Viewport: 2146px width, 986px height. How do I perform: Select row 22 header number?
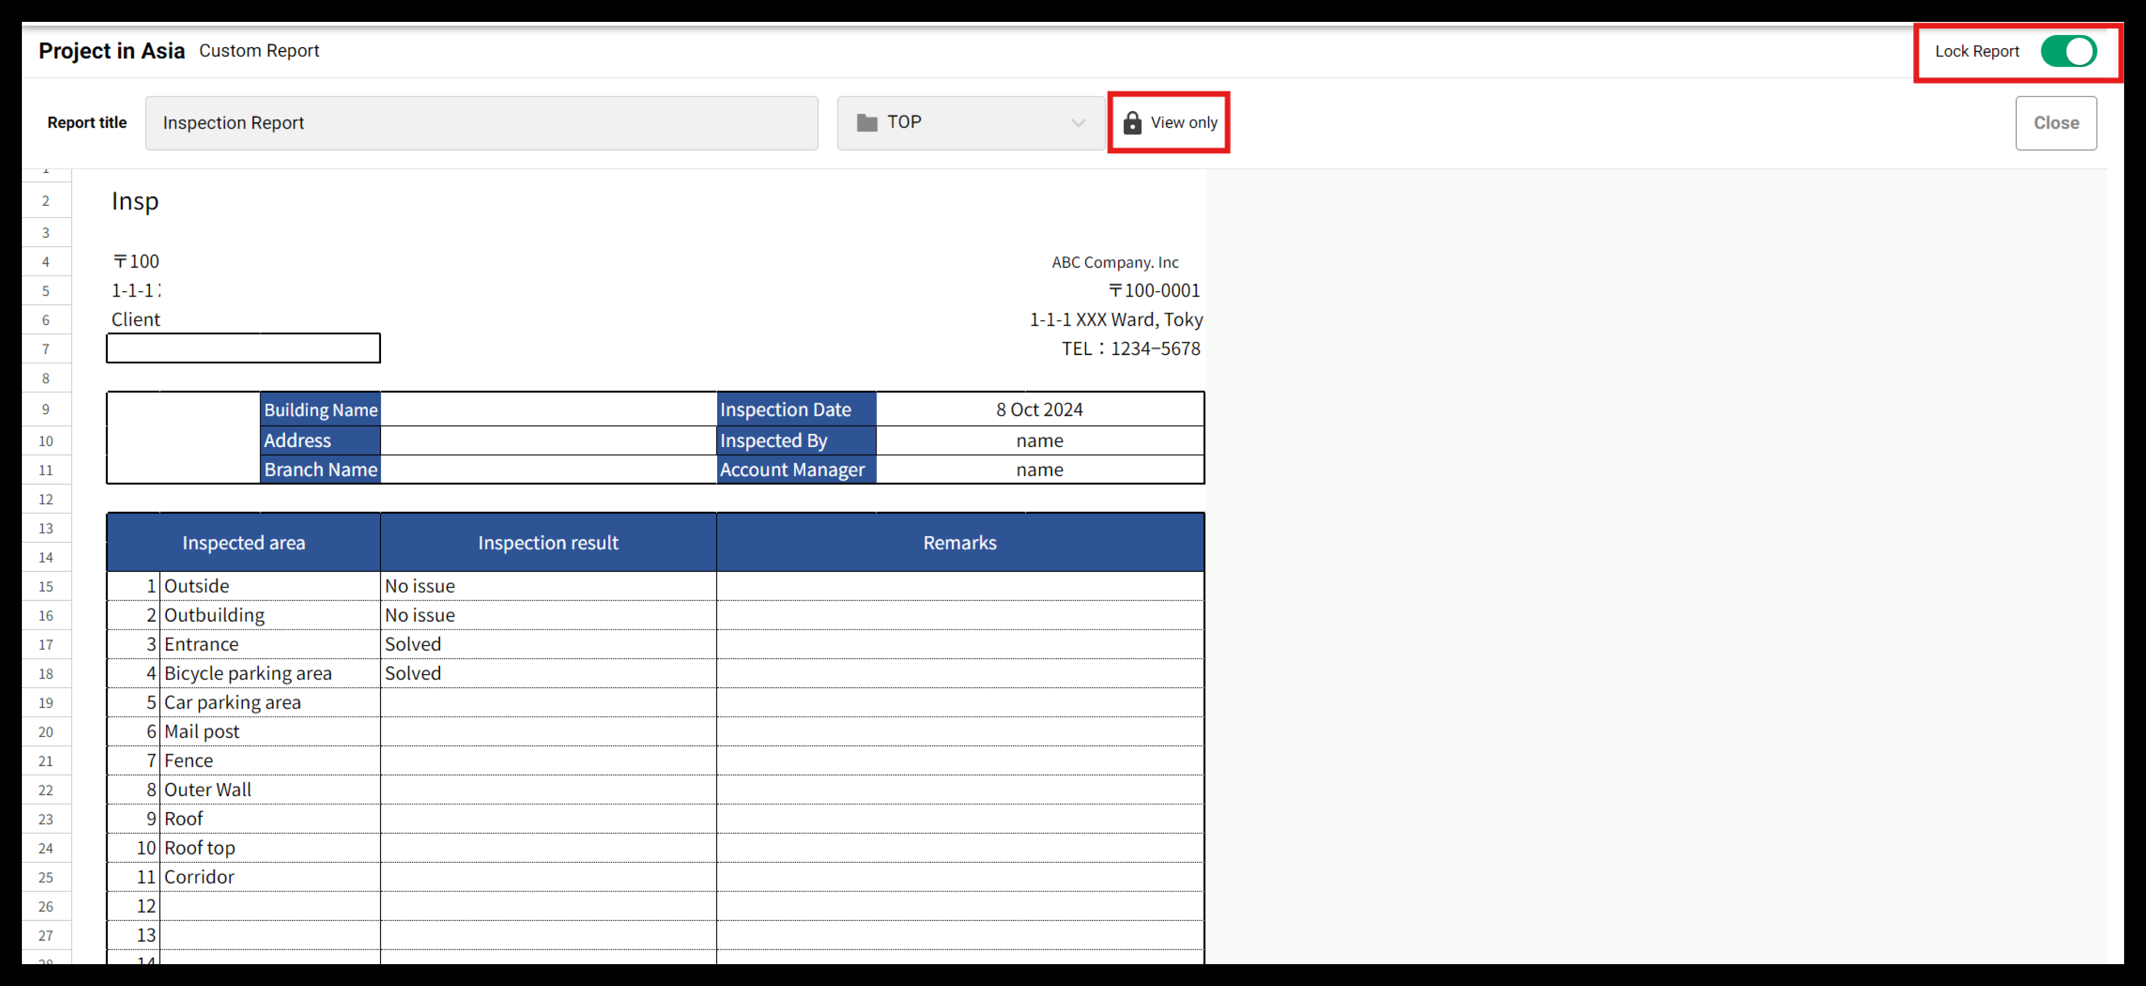tap(46, 790)
